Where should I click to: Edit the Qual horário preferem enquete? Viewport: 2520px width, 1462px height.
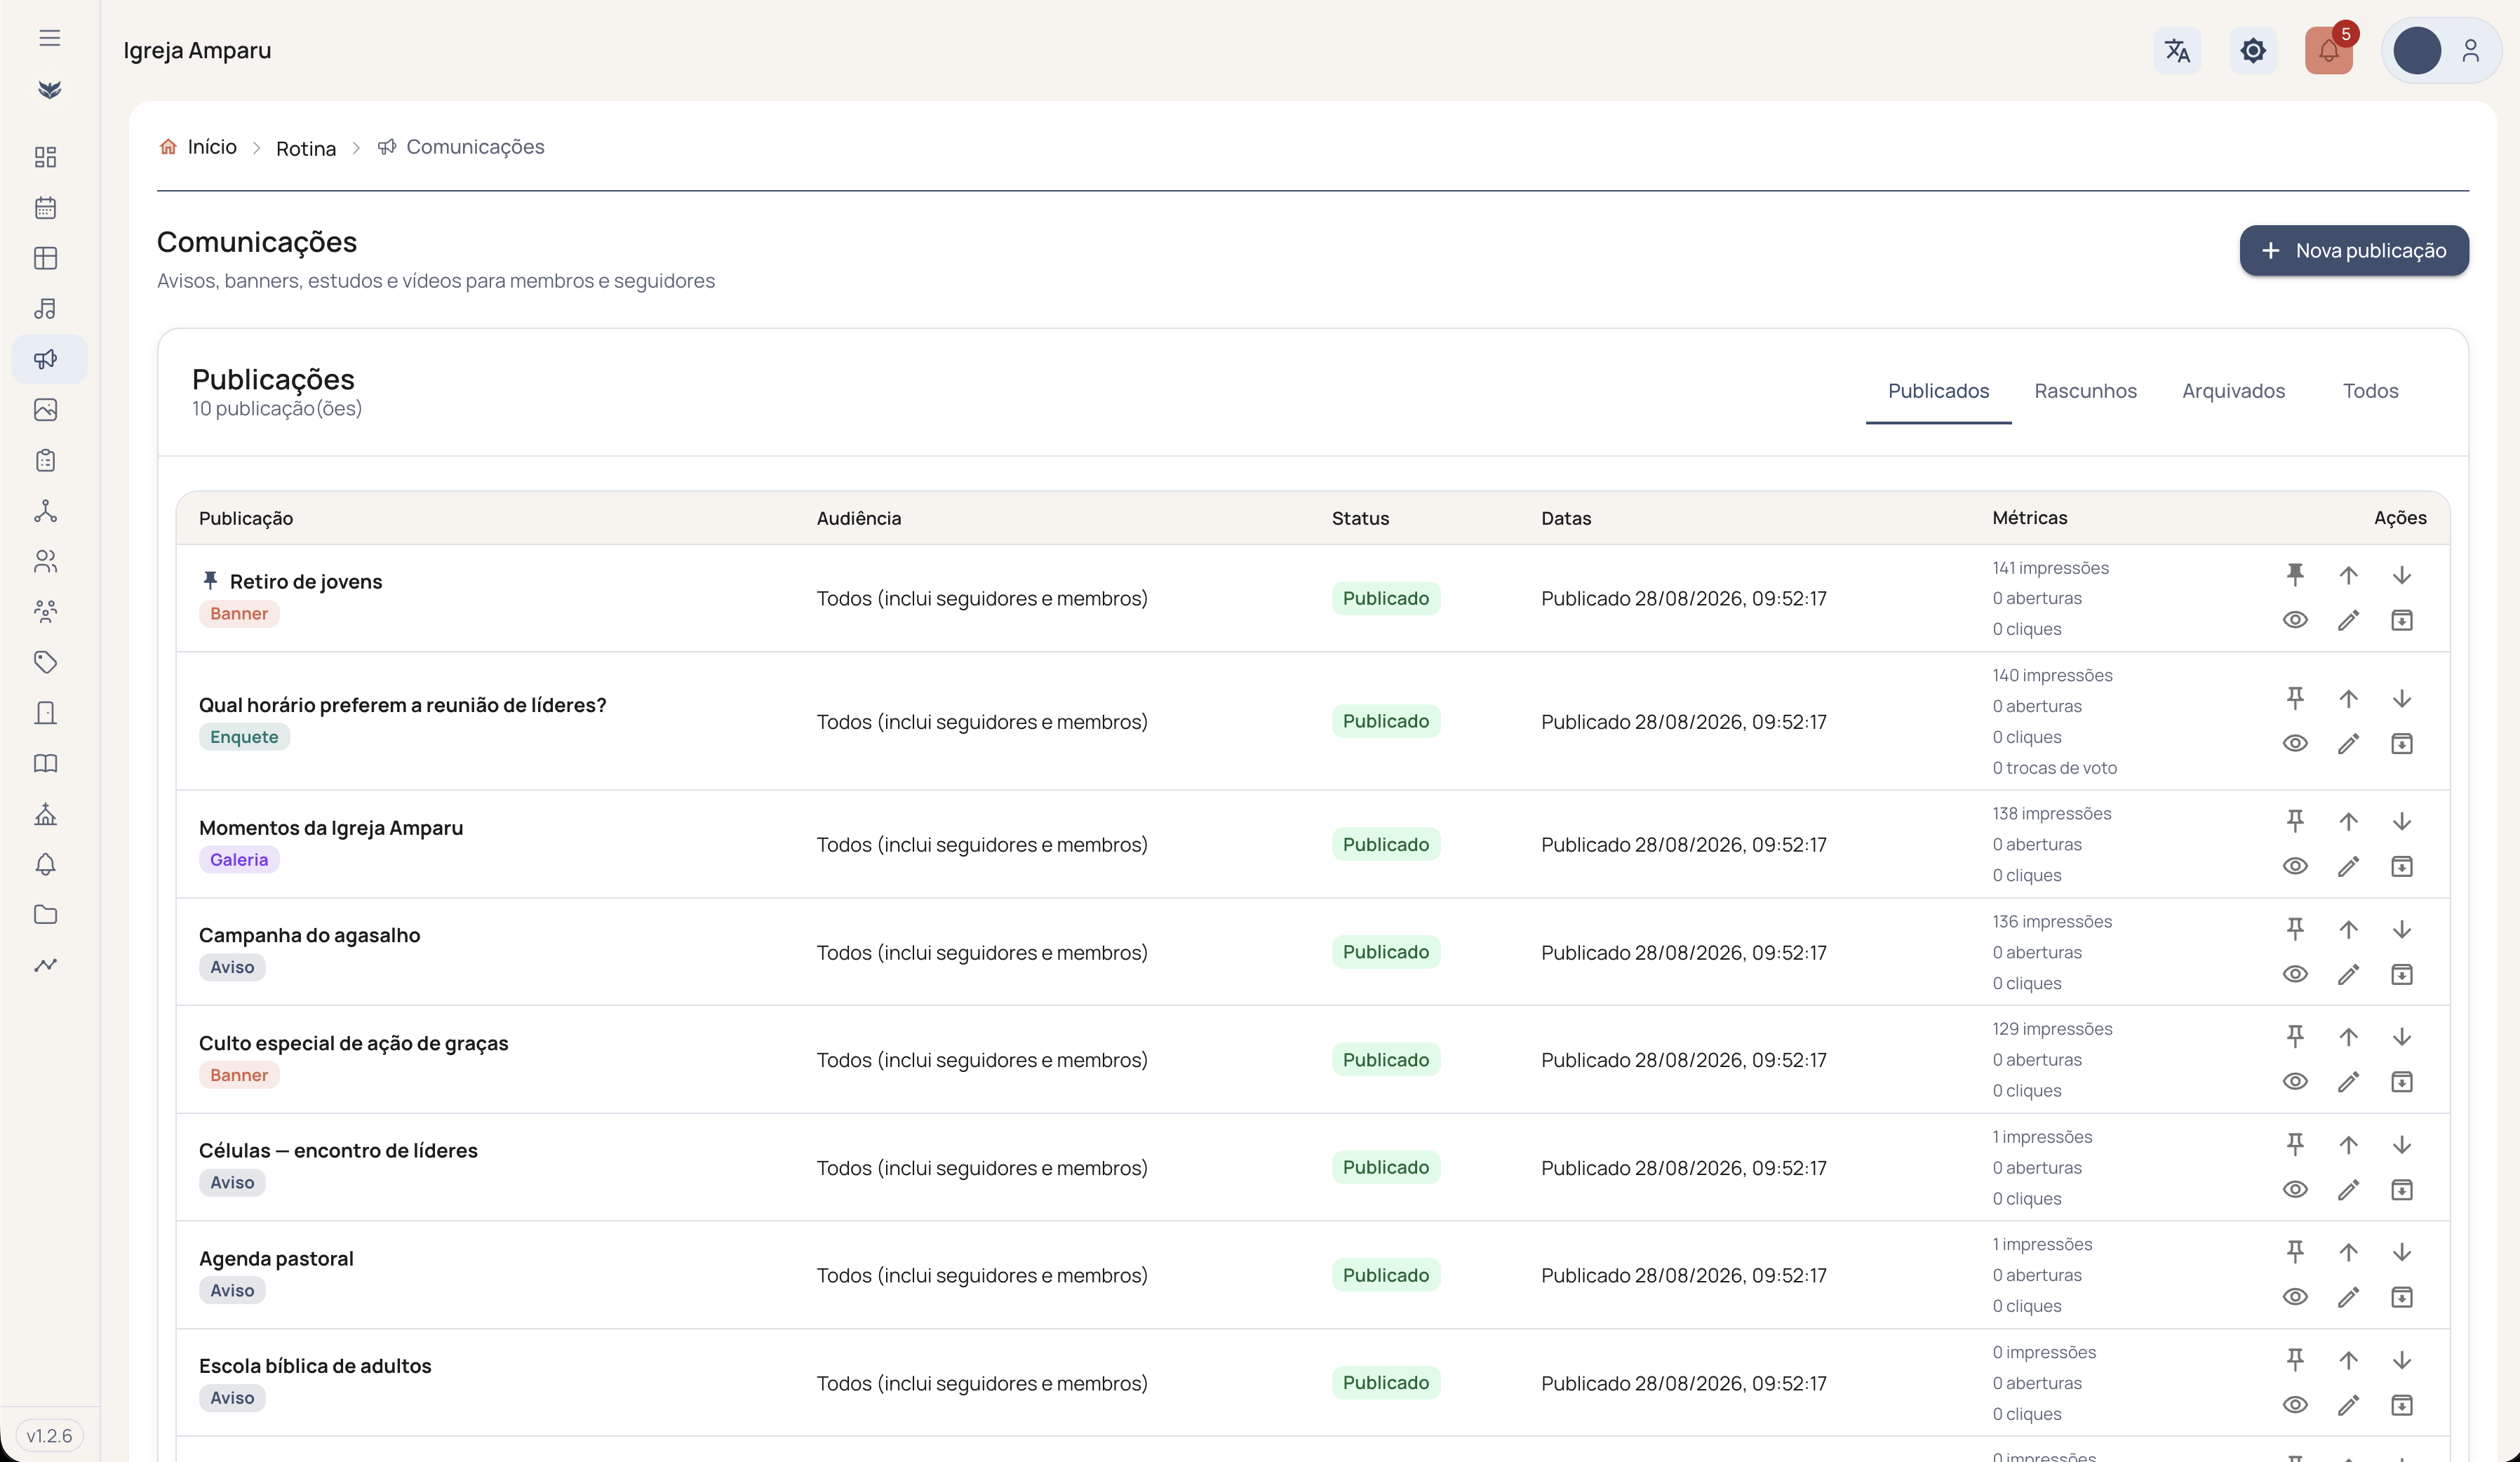pyautogui.click(x=2348, y=743)
